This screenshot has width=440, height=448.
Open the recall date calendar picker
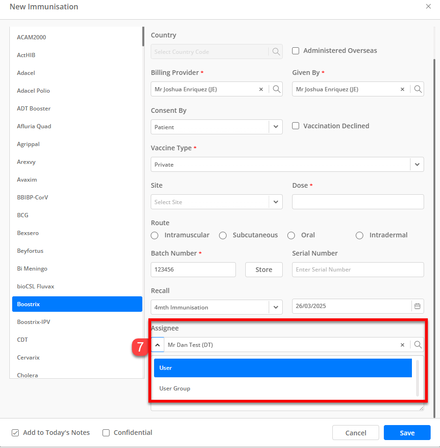[418, 306]
